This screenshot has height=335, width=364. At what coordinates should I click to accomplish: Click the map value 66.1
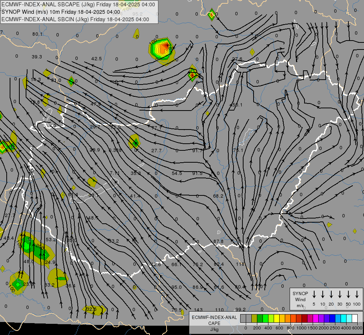(x=177, y=264)
